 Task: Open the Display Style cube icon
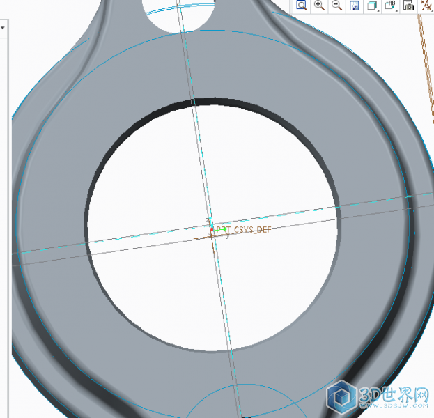pyautogui.click(x=372, y=6)
